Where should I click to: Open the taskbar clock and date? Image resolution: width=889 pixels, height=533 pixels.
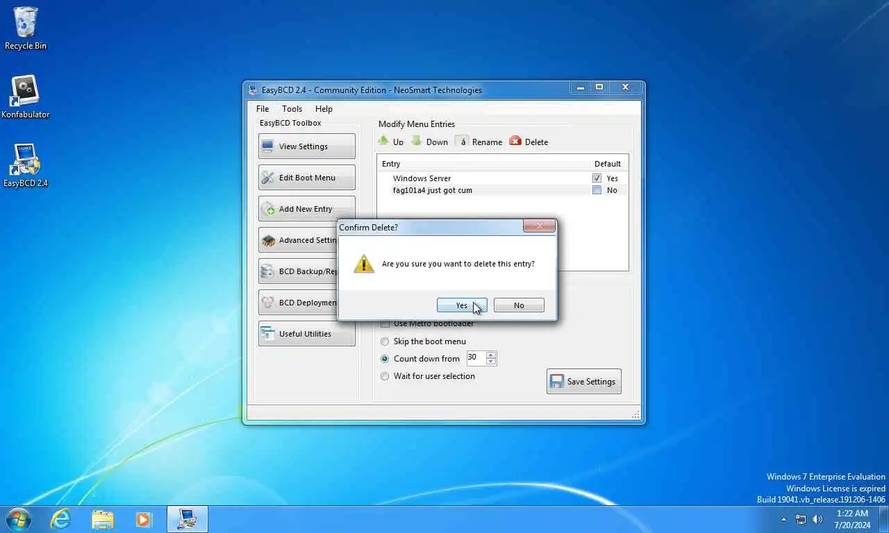coord(852,519)
